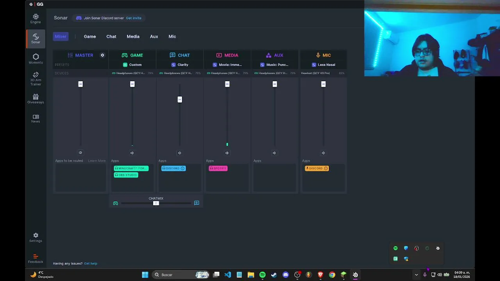
Task: Switch to the Chat tab
Action: 111,36
